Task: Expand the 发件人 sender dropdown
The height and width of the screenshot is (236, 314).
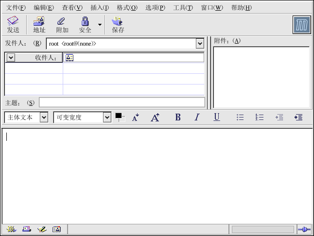Action: click(200, 44)
